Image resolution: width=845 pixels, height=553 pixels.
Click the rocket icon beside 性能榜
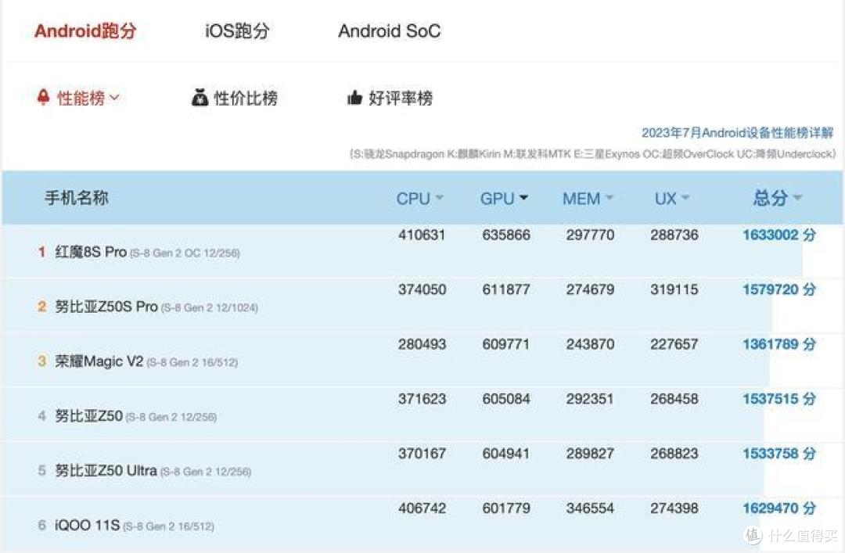click(43, 97)
